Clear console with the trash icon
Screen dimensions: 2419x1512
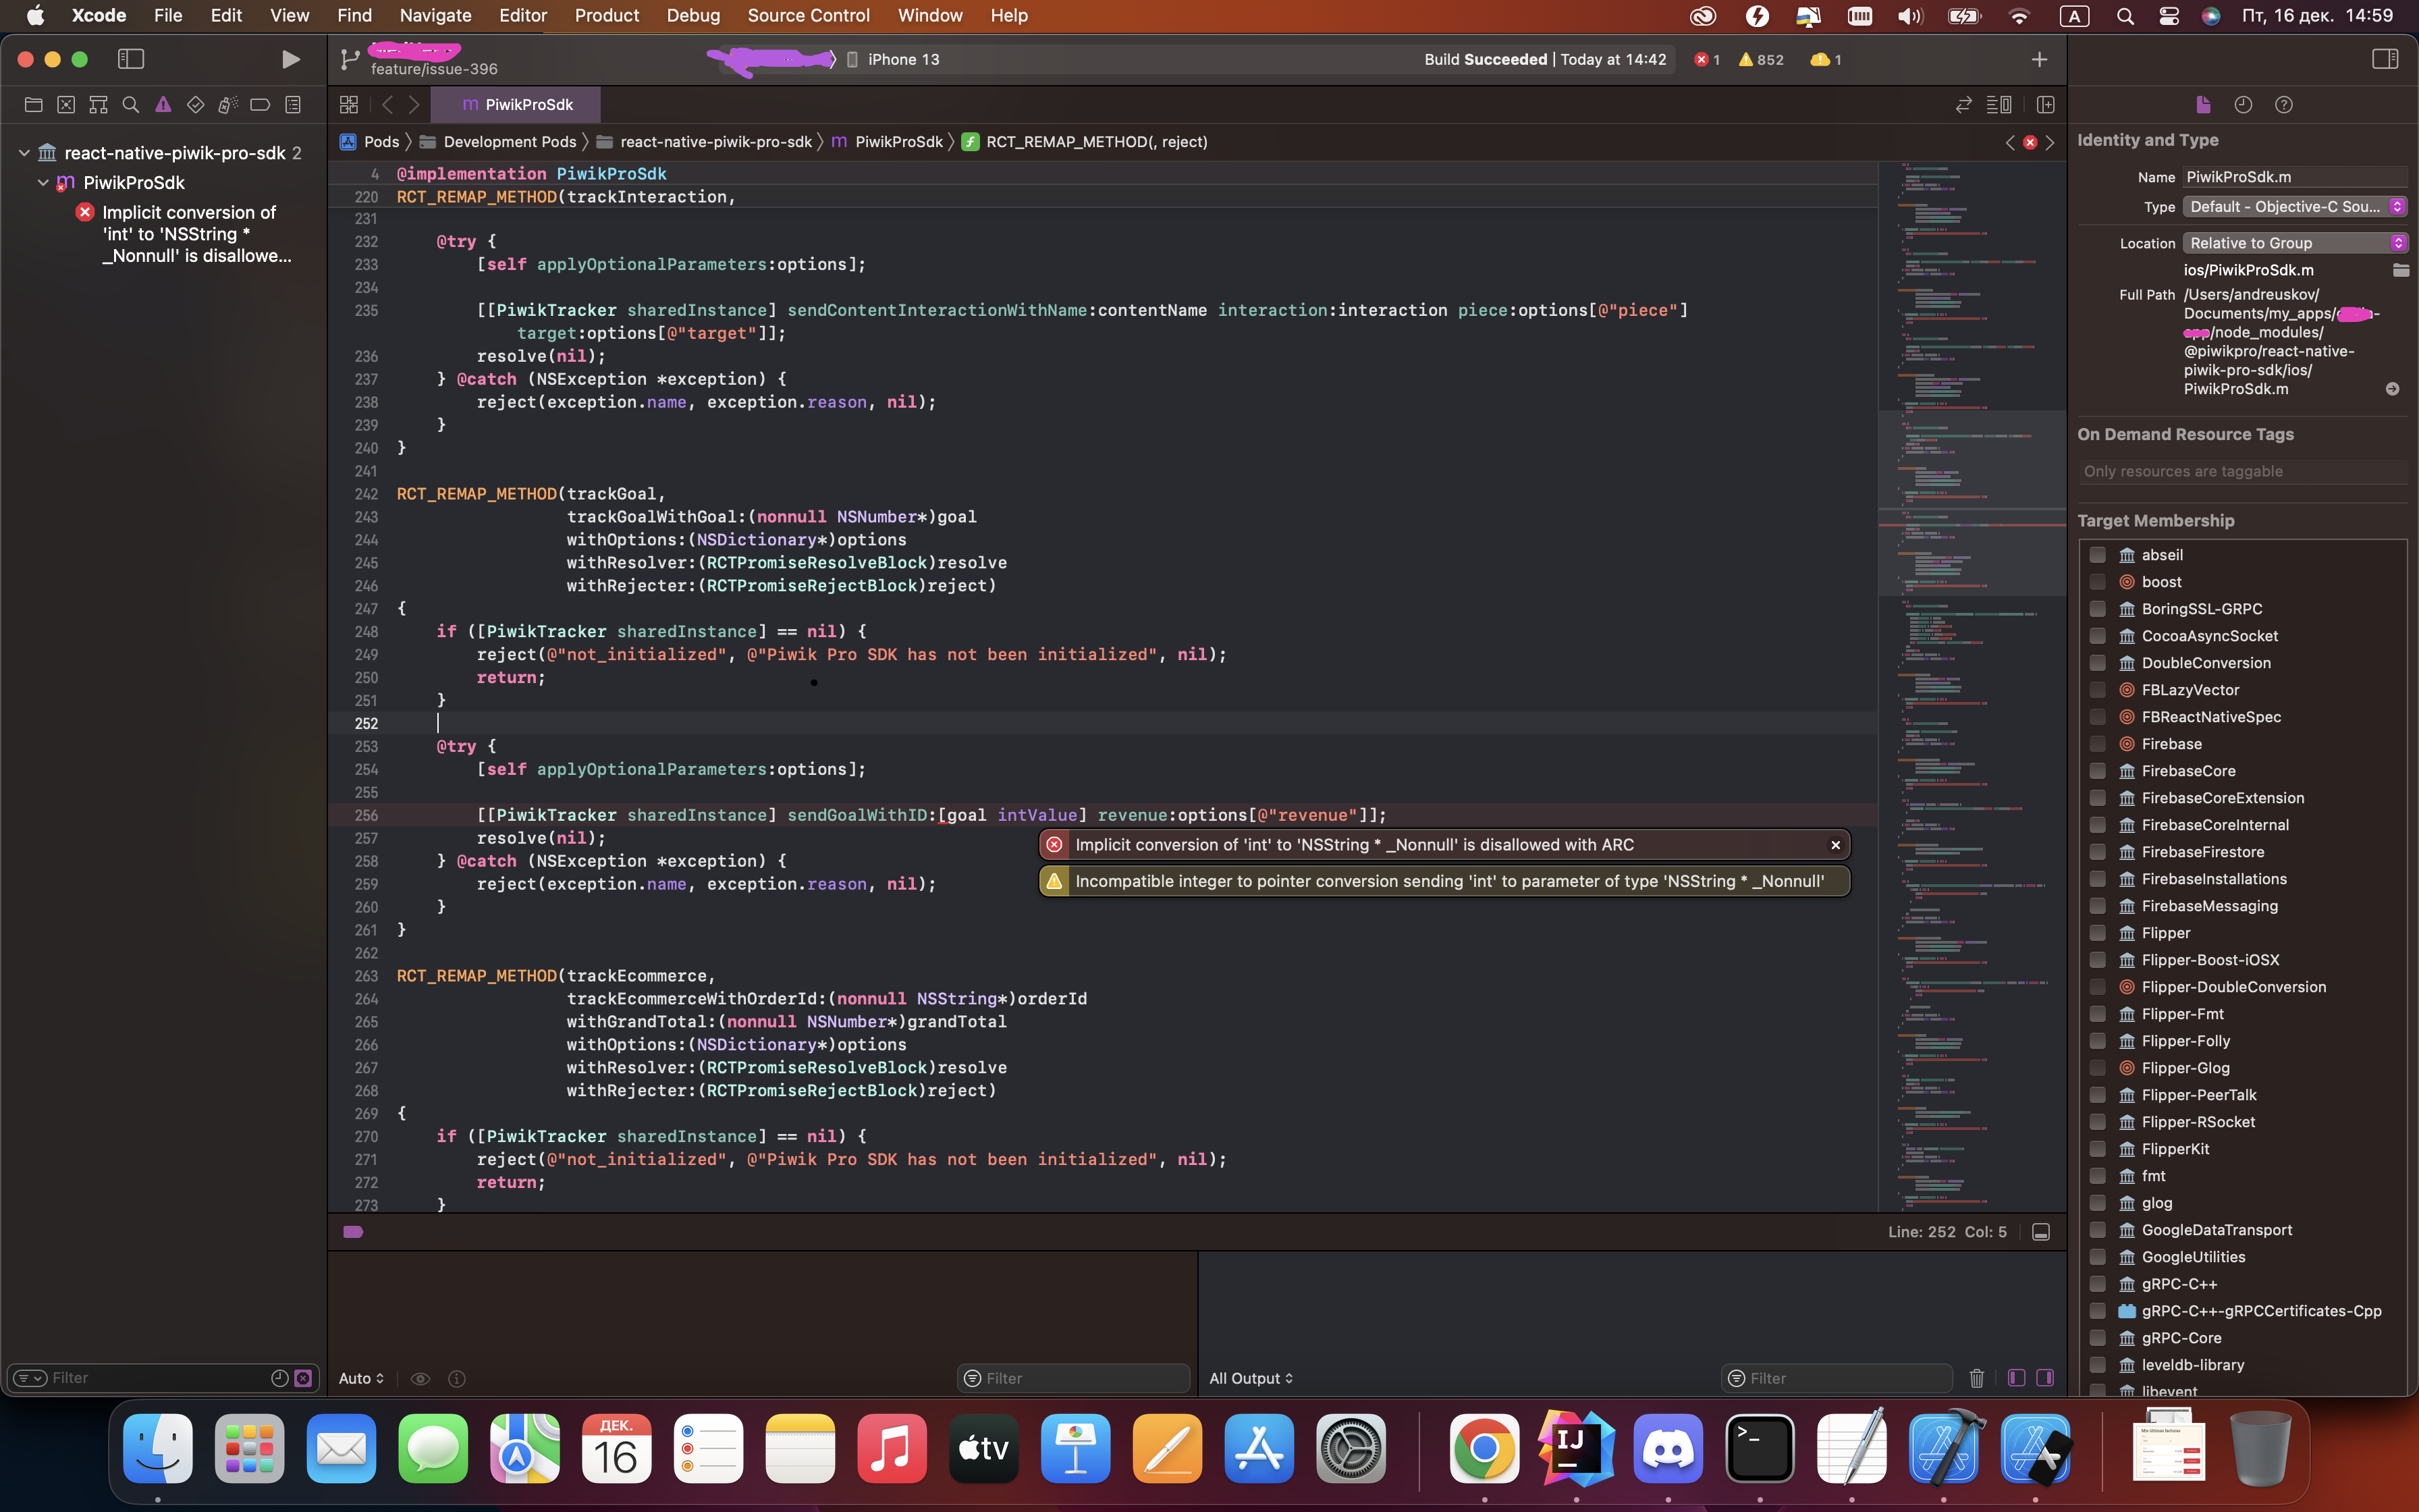point(1976,1378)
